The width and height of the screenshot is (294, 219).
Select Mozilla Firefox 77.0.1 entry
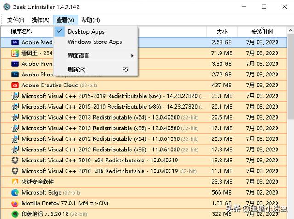tap(144, 203)
